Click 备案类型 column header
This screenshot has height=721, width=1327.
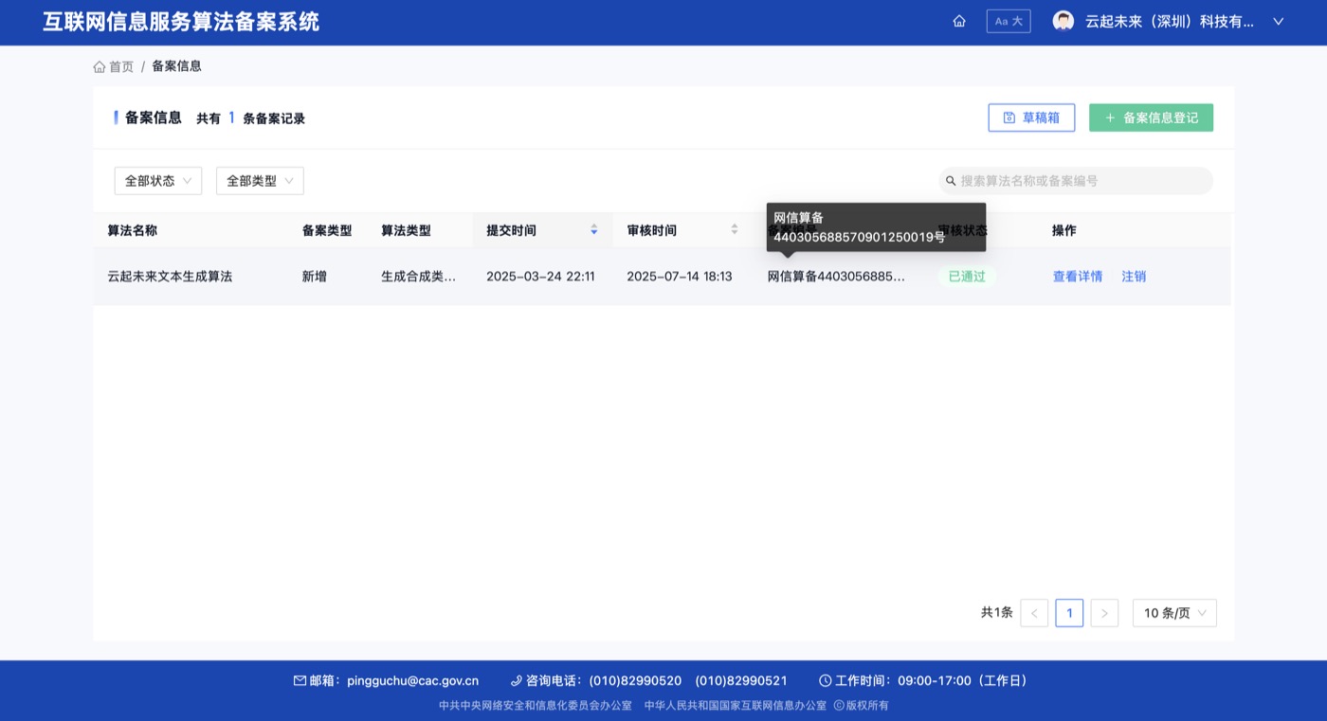click(x=327, y=230)
